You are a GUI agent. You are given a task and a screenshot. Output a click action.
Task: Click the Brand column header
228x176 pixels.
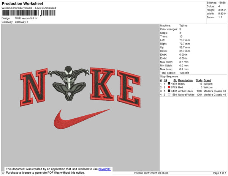[207, 80]
